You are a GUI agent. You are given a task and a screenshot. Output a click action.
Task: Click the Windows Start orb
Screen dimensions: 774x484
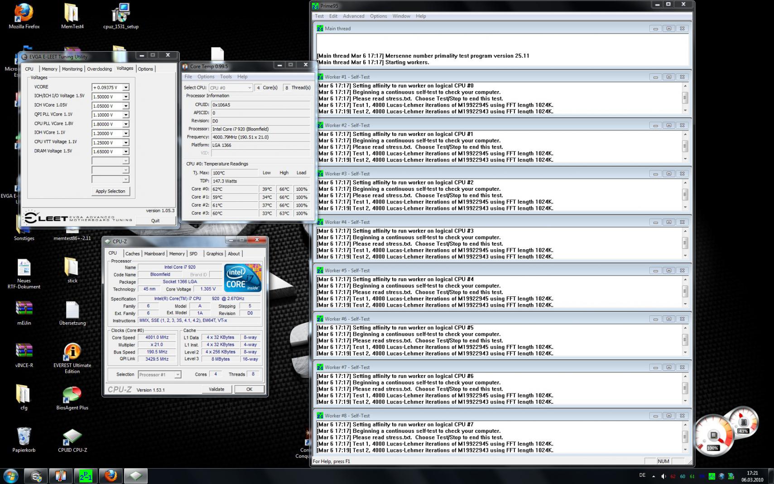coord(10,476)
